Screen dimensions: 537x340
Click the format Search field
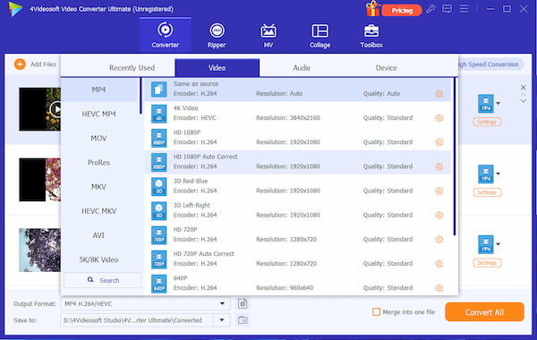tap(102, 280)
